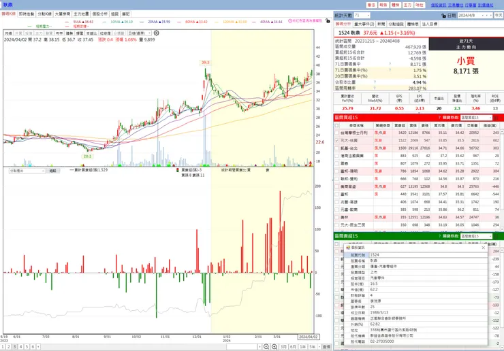Image resolution: width=504 pixels, height=351 pixels.
Task: Select page button 1 at bottom left
Action: coord(3,347)
